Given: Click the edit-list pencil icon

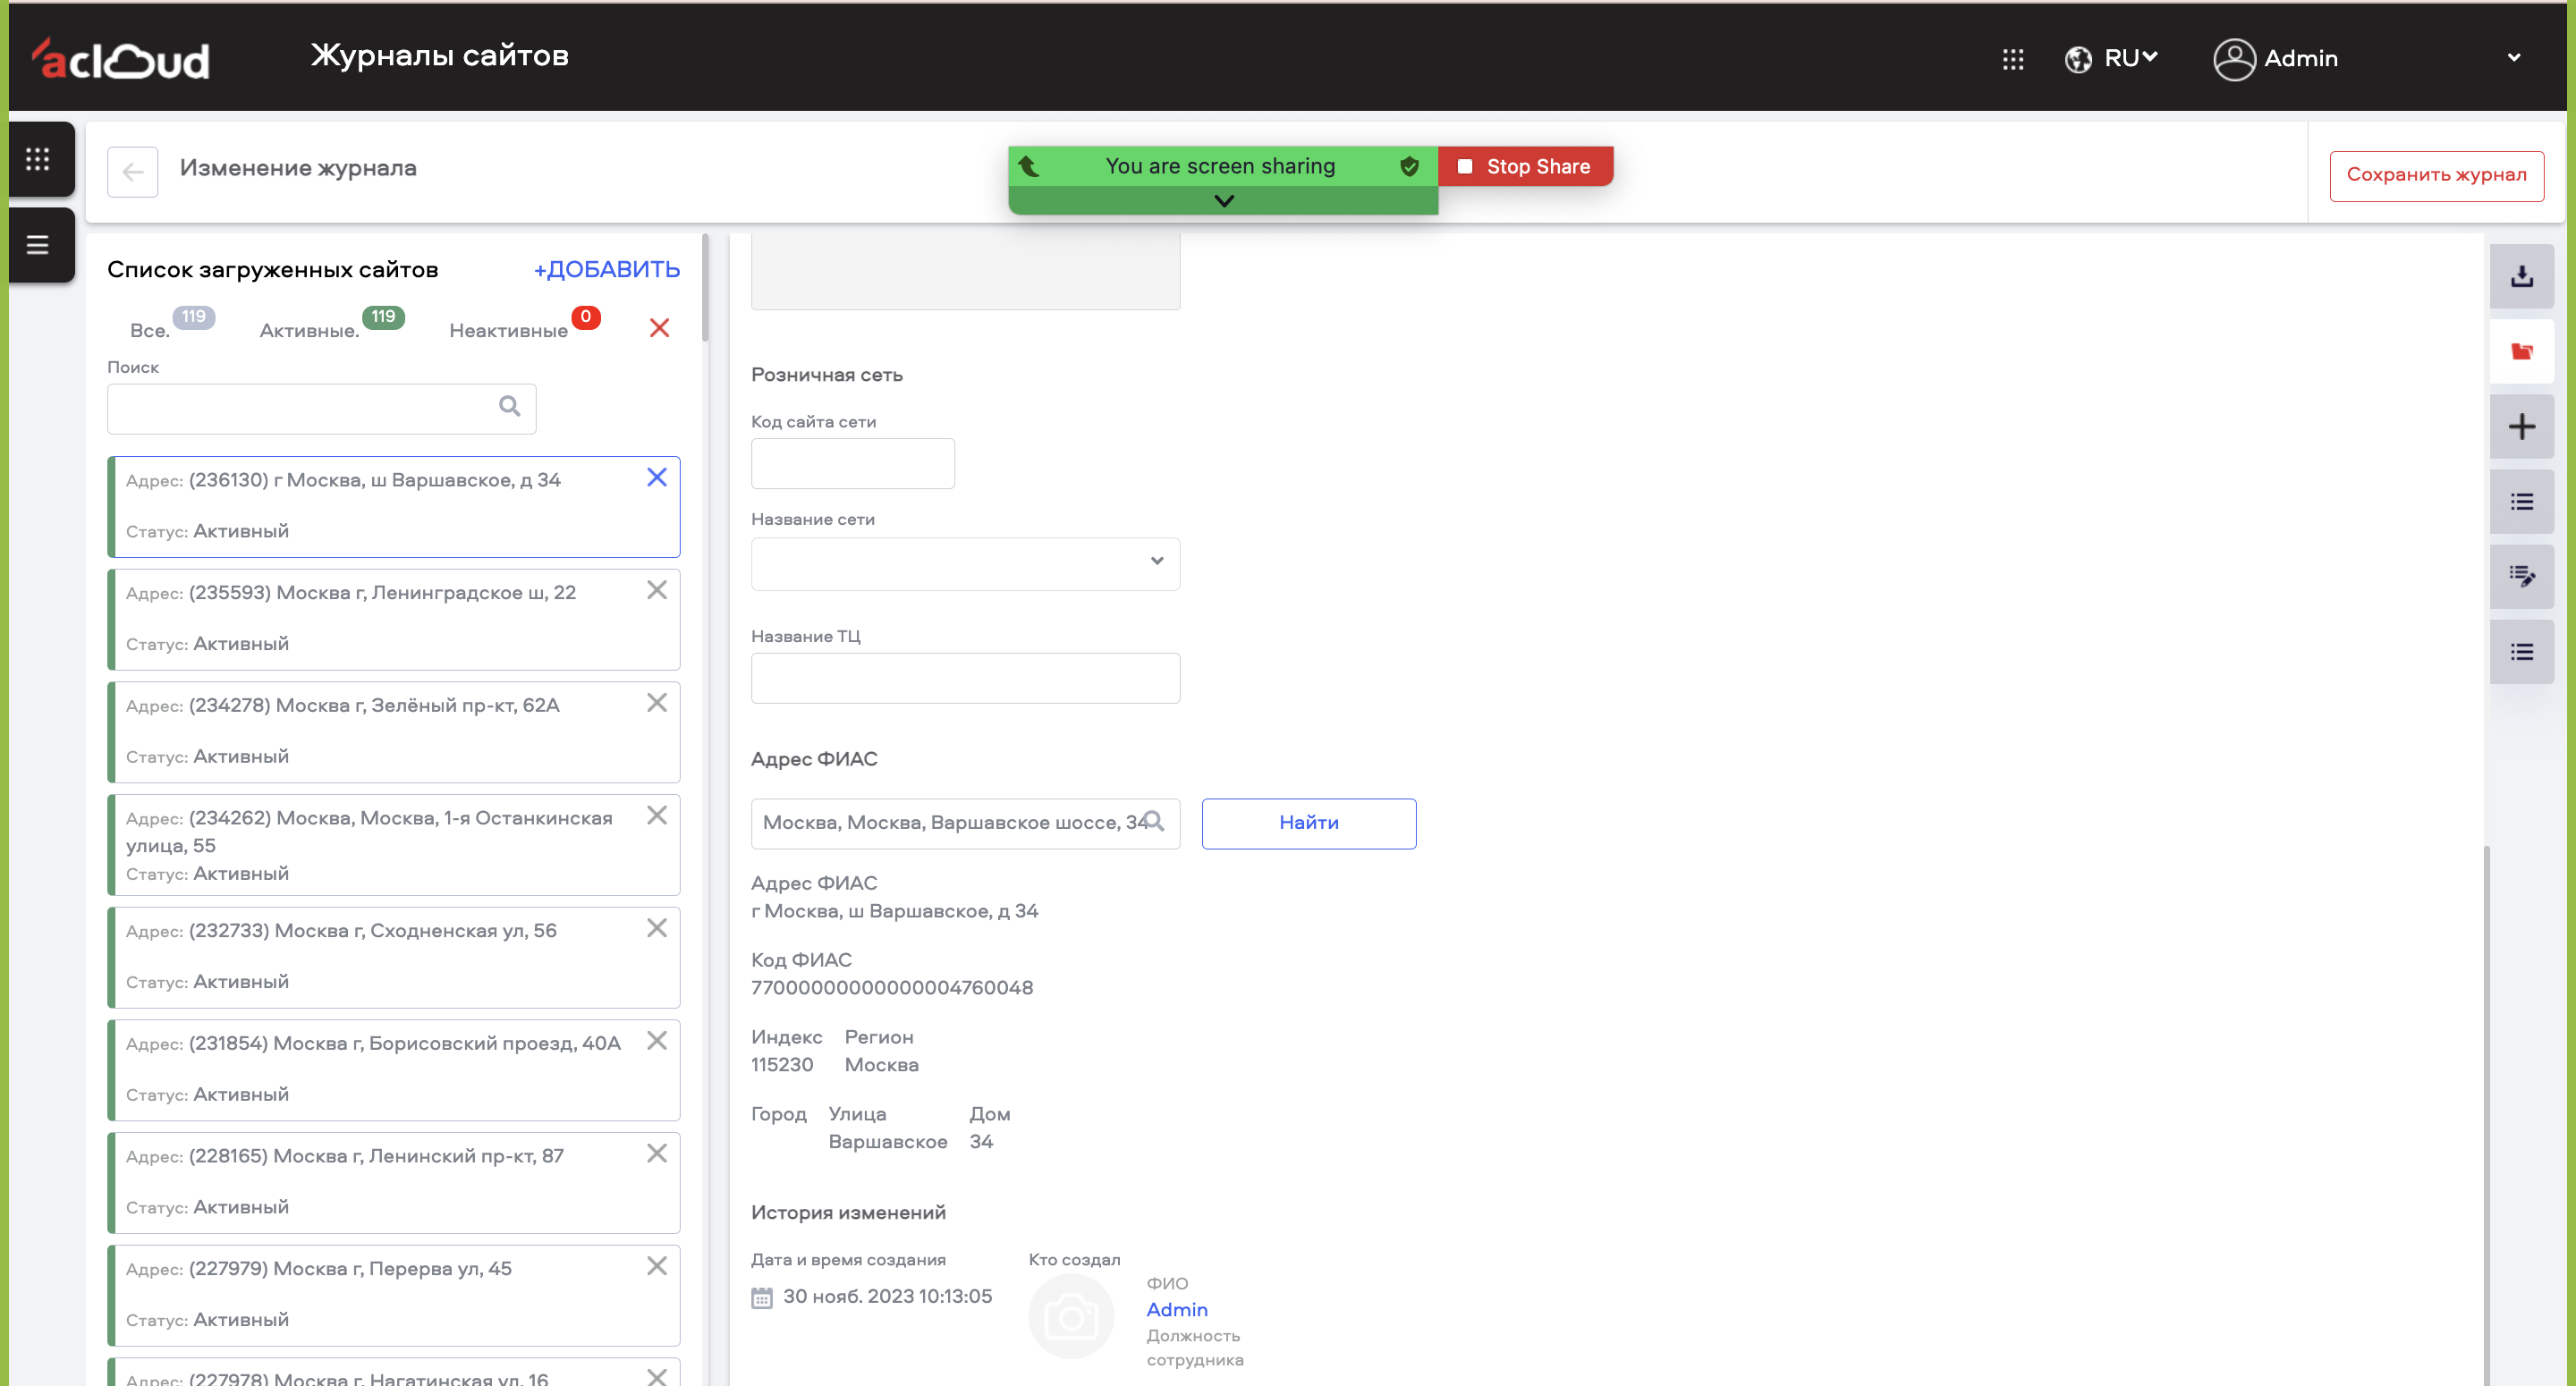Looking at the screenshot, I should pyautogui.click(x=2521, y=576).
